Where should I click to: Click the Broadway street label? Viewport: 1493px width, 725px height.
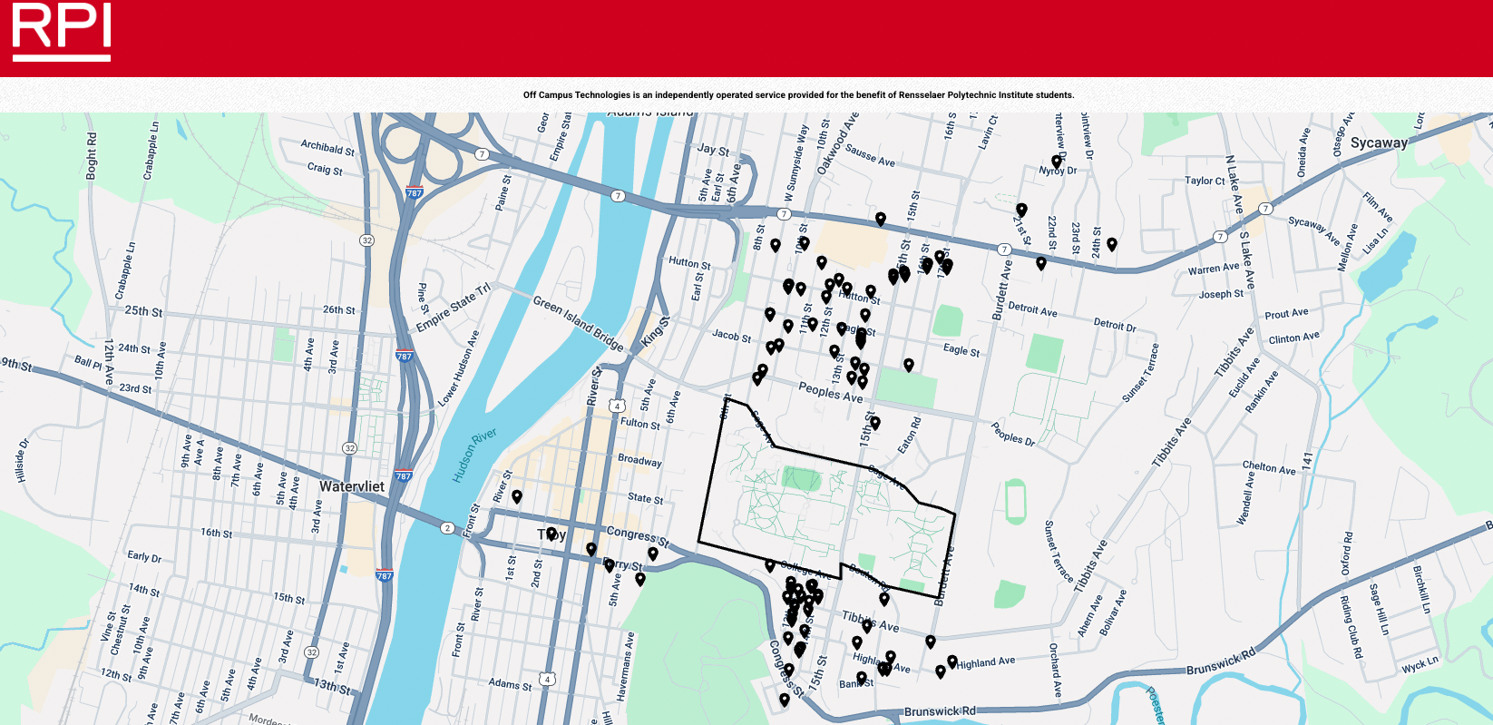[x=639, y=460]
